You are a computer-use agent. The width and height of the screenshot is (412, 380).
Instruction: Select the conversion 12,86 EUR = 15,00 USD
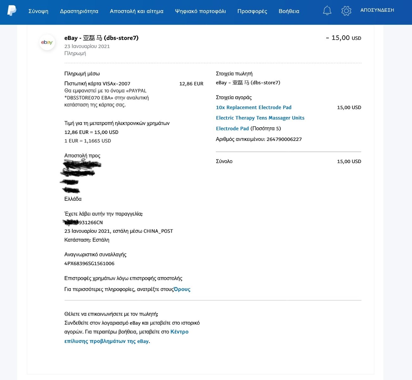click(91, 132)
